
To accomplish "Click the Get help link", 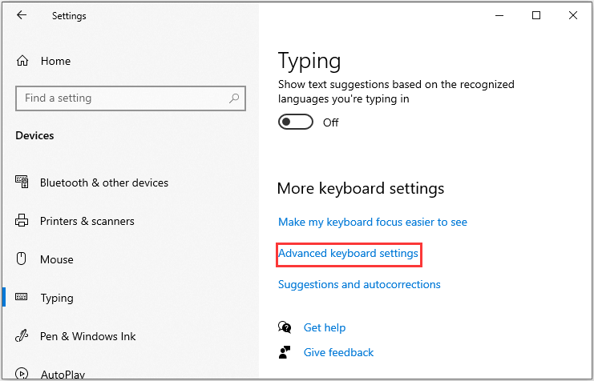I will [325, 327].
